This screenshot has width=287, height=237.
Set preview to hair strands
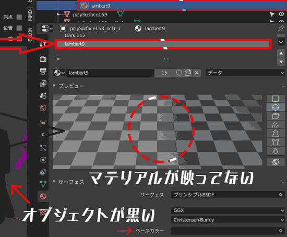click(x=276, y=125)
